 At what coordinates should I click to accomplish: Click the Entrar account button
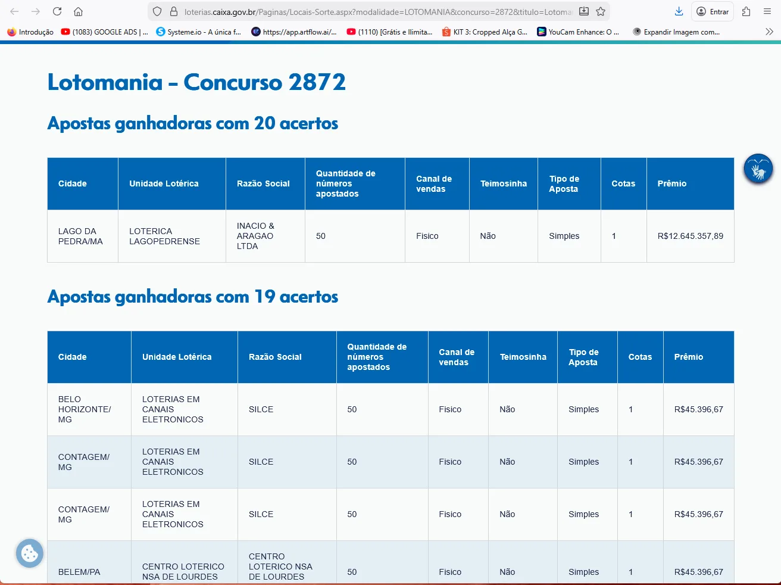pyautogui.click(x=713, y=11)
